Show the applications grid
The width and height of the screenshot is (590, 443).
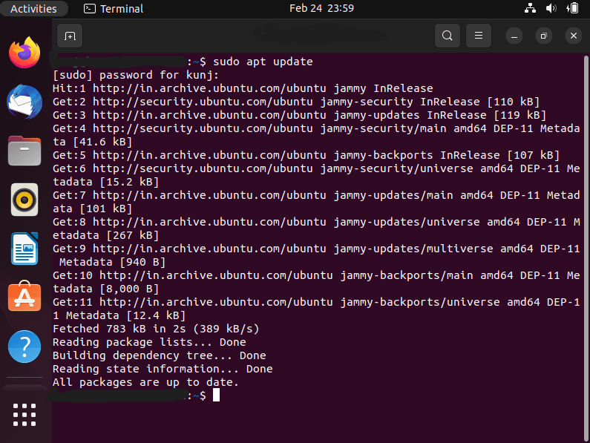[x=24, y=415]
